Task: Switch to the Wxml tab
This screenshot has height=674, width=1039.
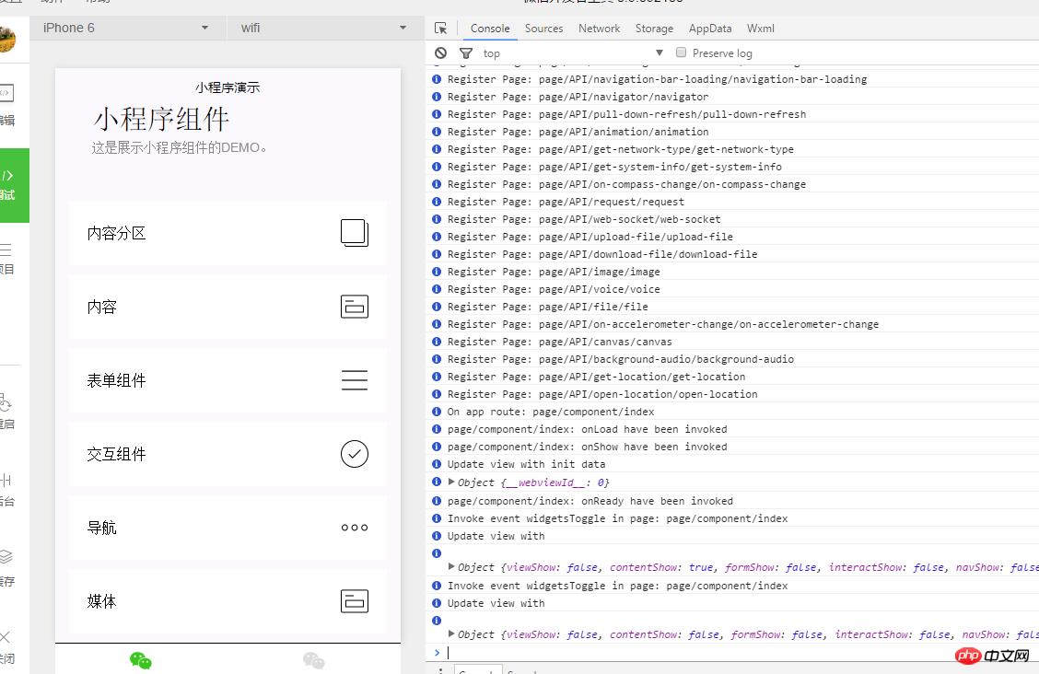Action: pos(760,28)
